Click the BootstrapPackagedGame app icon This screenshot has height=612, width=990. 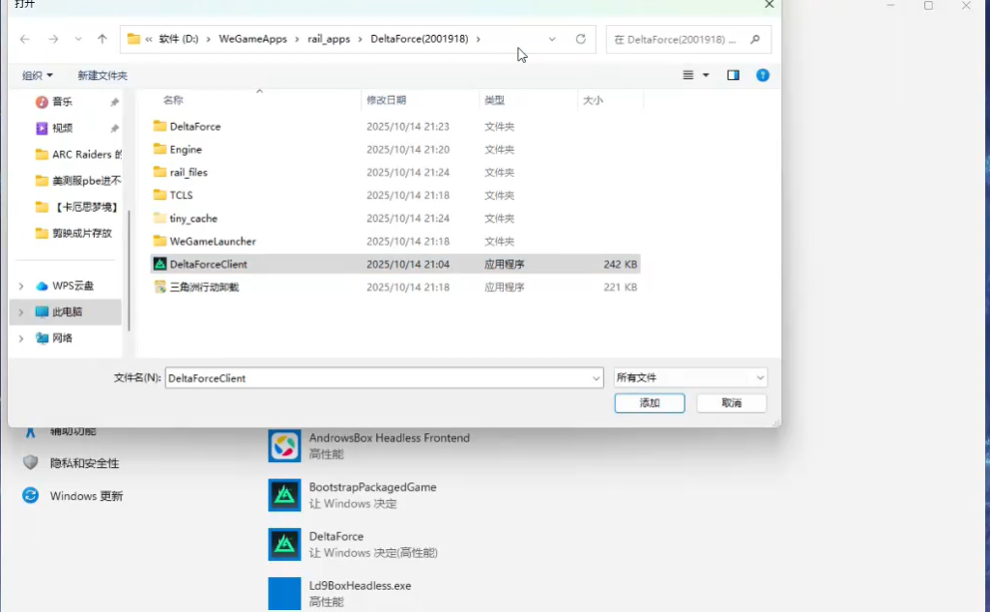(284, 495)
